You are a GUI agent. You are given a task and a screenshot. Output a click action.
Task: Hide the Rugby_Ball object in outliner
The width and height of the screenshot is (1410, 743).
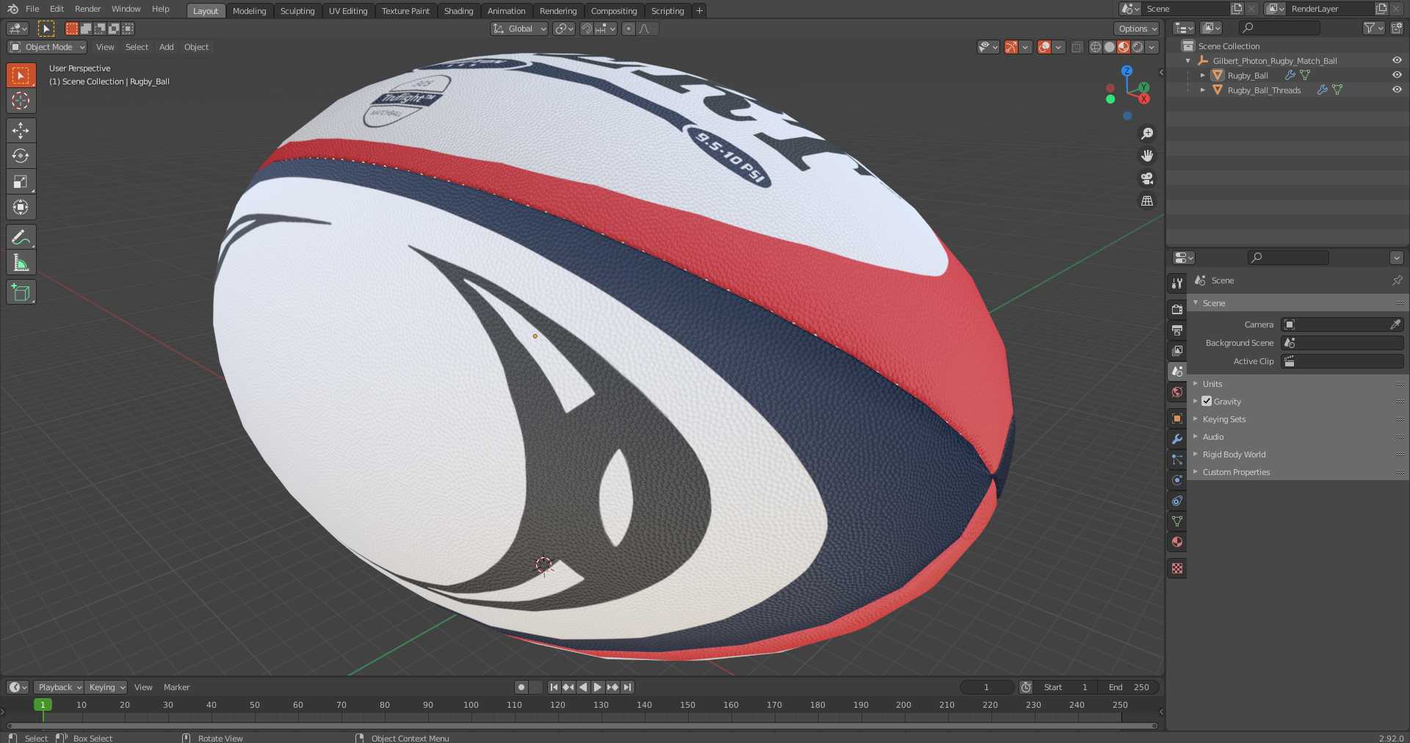coord(1397,75)
